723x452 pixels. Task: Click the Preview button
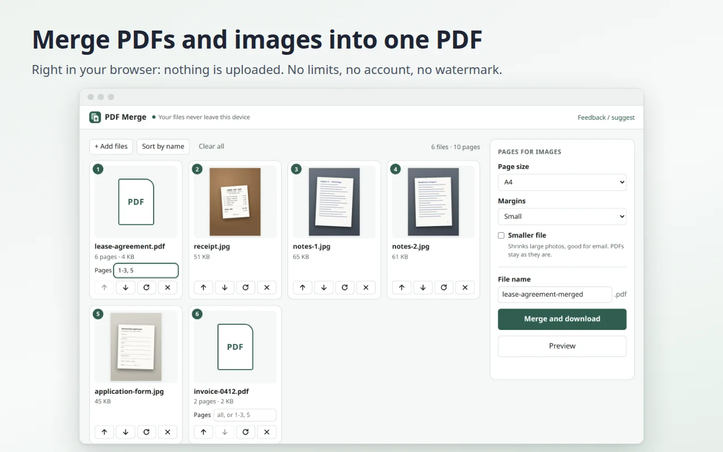click(x=562, y=346)
